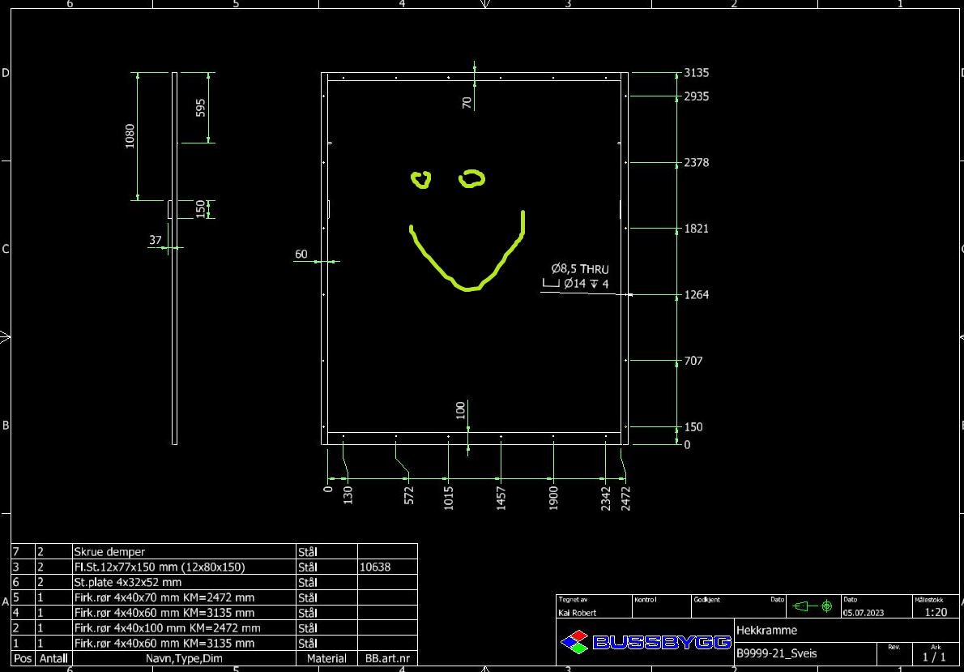
Task: Click the green crosshair symbol in title block
Action: click(x=826, y=606)
